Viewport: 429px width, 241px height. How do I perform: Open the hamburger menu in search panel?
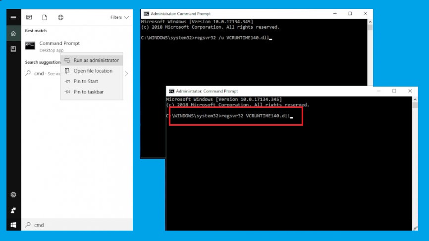[13, 17]
